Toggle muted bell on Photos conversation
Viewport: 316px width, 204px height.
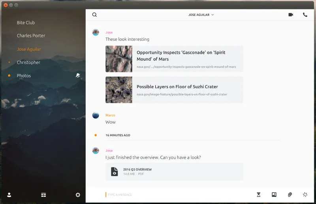pos(78,76)
